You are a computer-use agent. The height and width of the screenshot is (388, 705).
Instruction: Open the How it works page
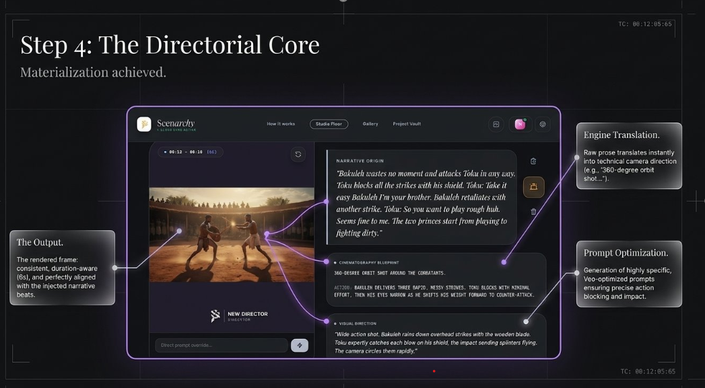tap(281, 124)
